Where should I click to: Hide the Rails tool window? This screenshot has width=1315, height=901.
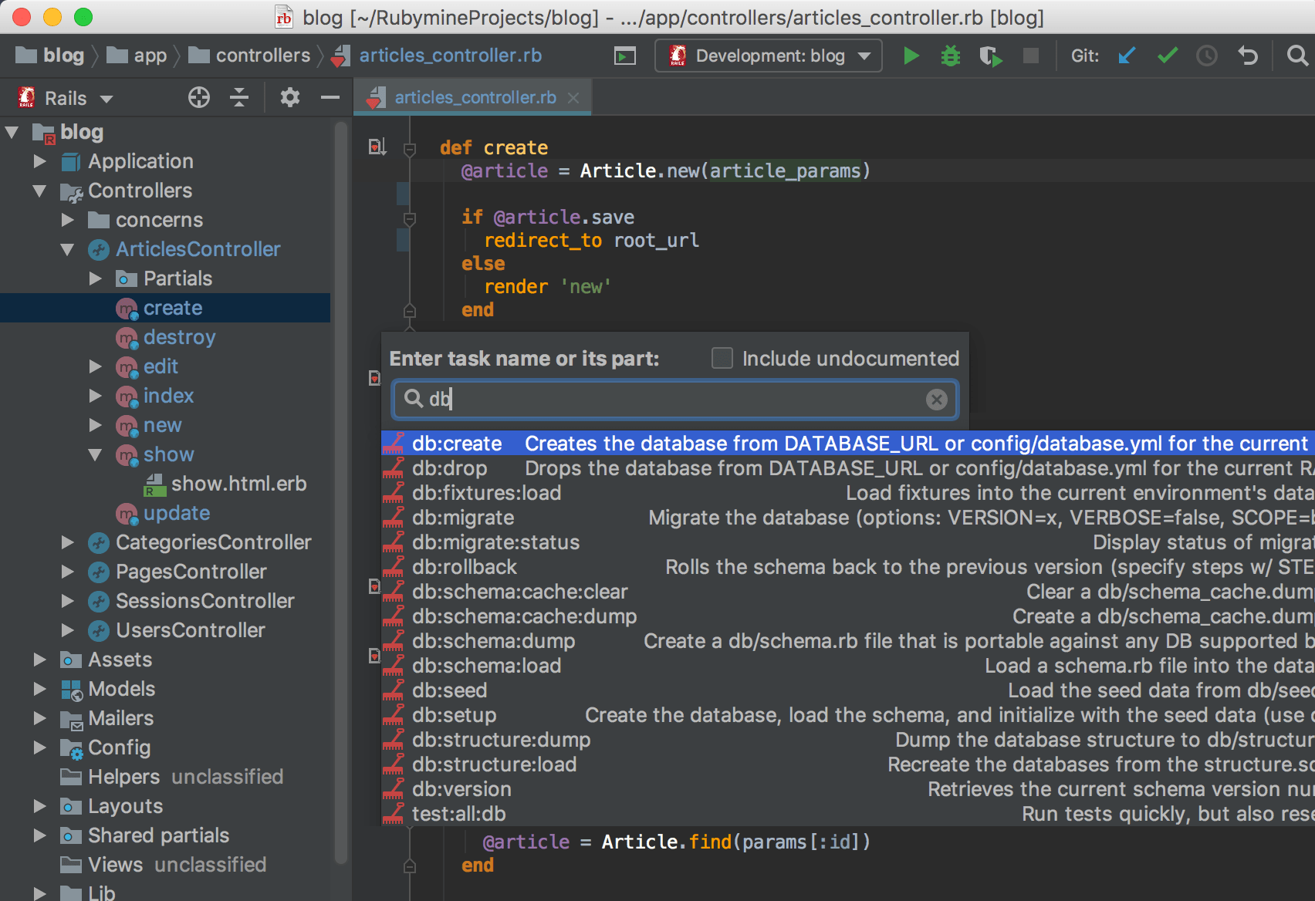click(x=330, y=98)
